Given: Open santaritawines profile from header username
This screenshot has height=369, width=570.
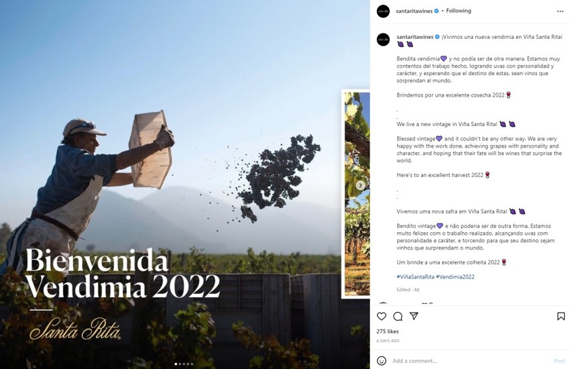Looking at the screenshot, I should (414, 11).
